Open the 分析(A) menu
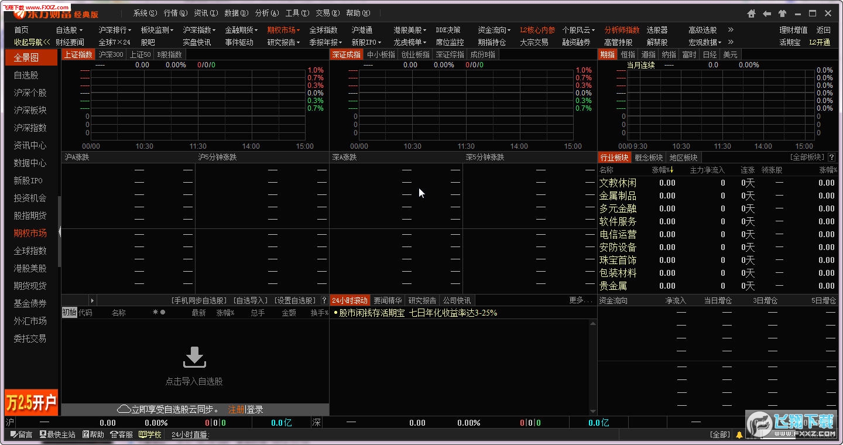Viewport: 843px width, 445px height. tap(267, 13)
